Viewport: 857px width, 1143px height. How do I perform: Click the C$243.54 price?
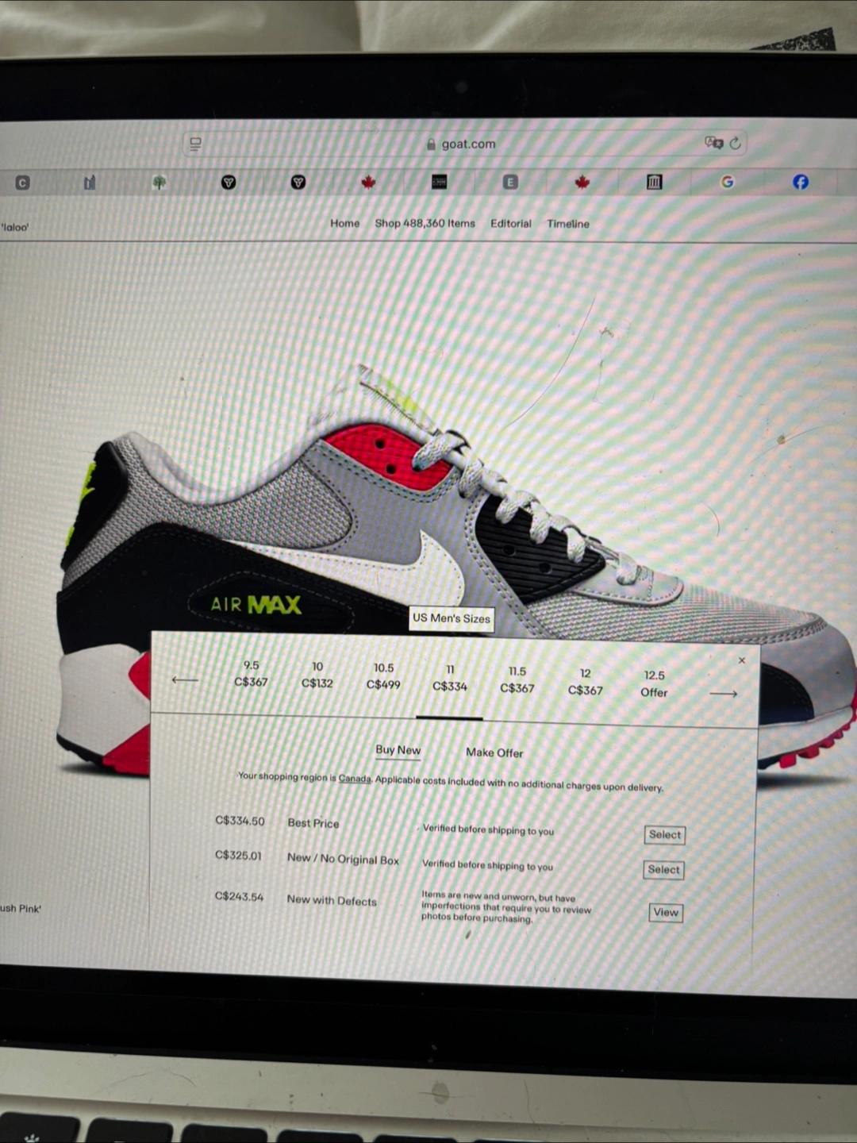pos(239,896)
